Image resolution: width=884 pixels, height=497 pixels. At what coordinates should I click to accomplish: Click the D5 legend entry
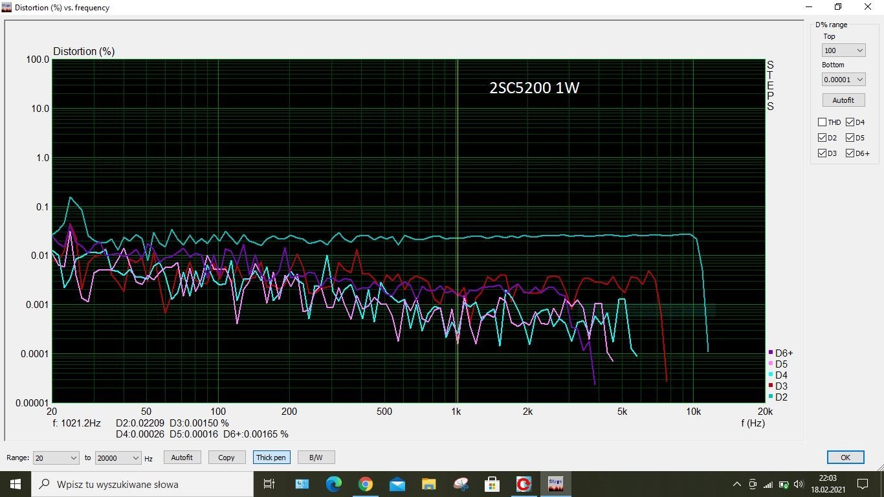click(778, 364)
